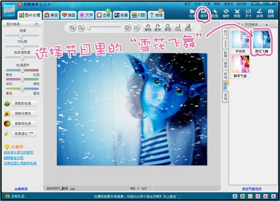Open the 节日特效 category dropdown arrow

pos(267,25)
